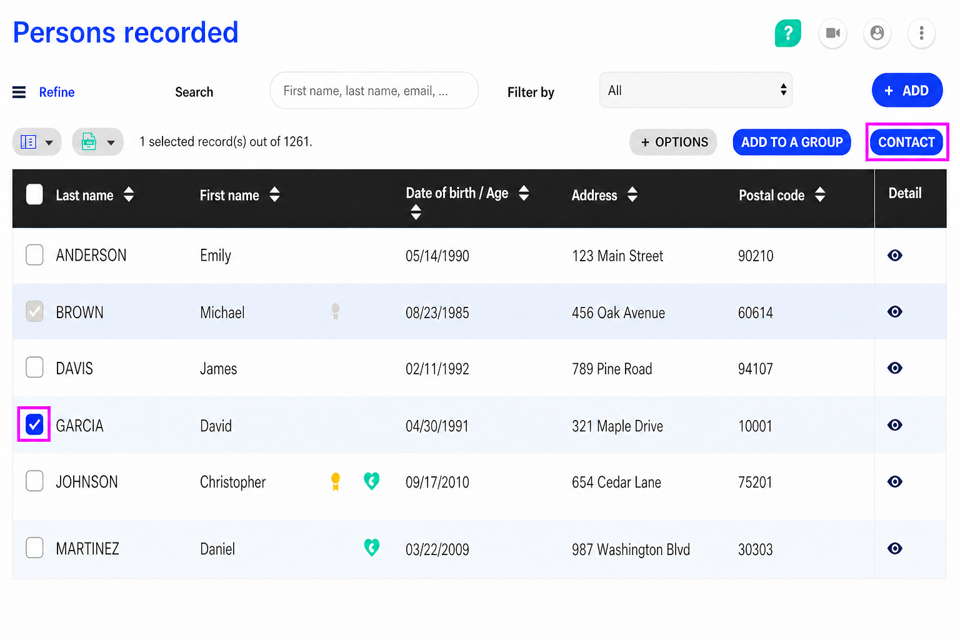This screenshot has width=960, height=640.
Task: Click the video camera icon
Action: tap(832, 32)
